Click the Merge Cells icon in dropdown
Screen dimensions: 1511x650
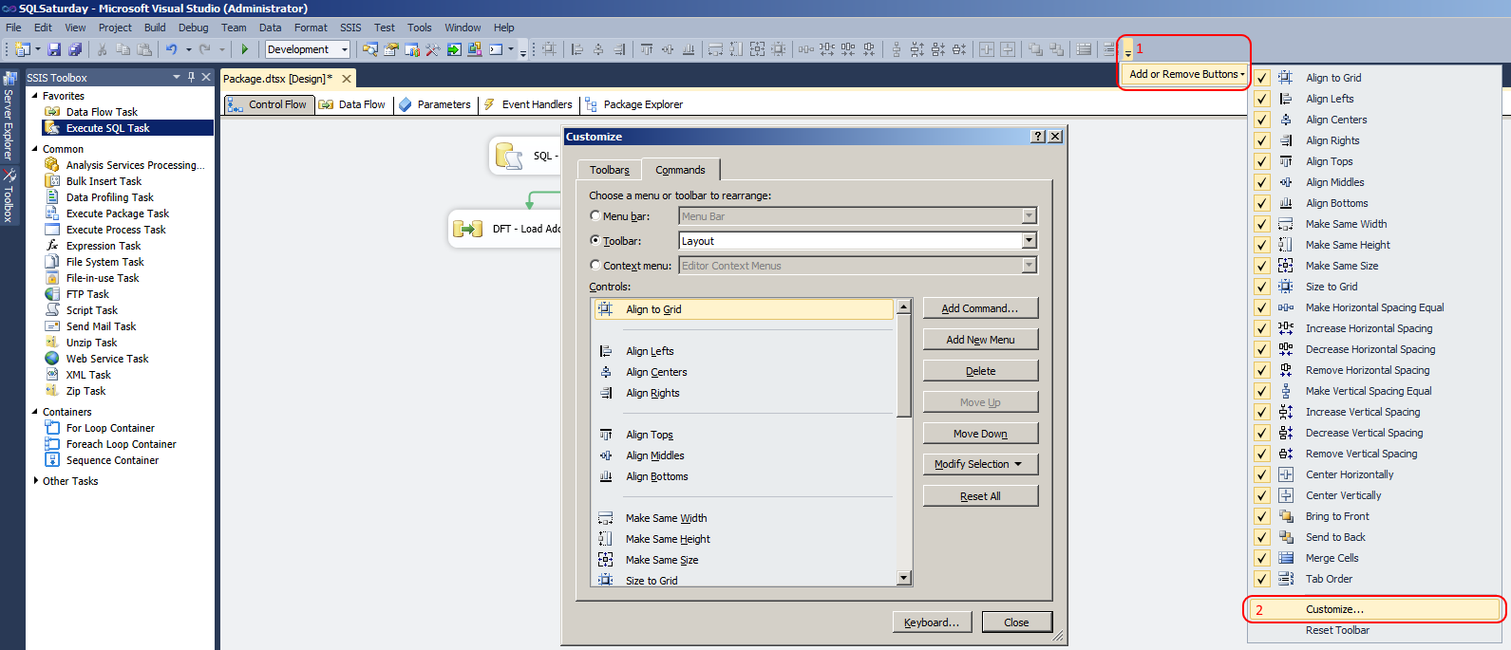(1286, 558)
